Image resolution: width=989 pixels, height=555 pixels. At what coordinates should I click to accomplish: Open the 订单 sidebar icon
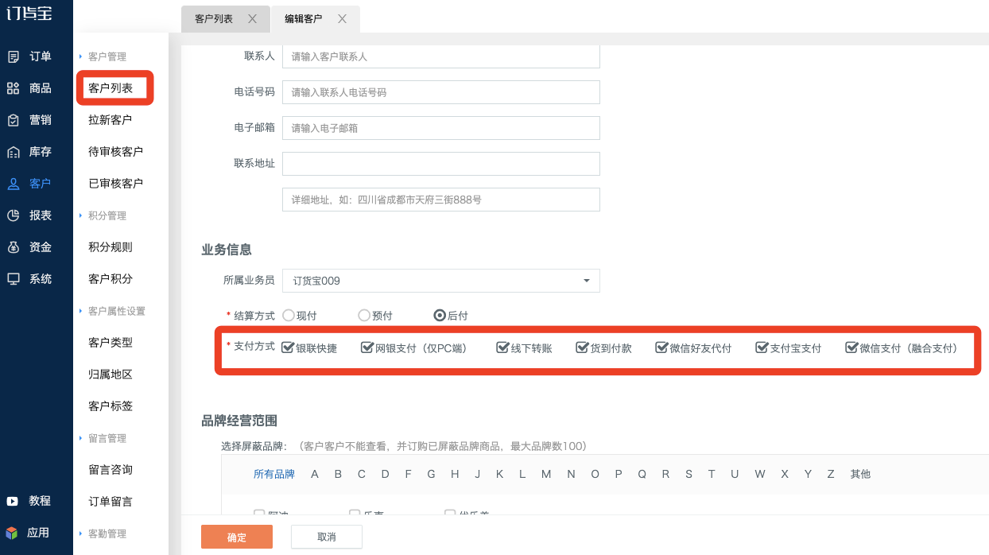[14, 56]
